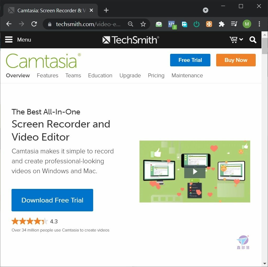Go to the Features tab

[x=48, y=76]
